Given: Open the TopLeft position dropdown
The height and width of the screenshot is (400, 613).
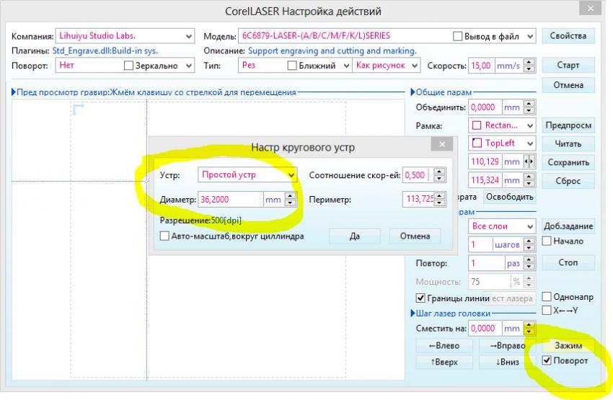Looking at the screenshot, I should click(x=530, y=143).
